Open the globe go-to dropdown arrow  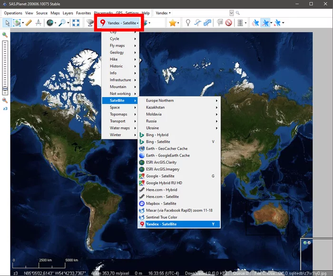coord(56,23)
